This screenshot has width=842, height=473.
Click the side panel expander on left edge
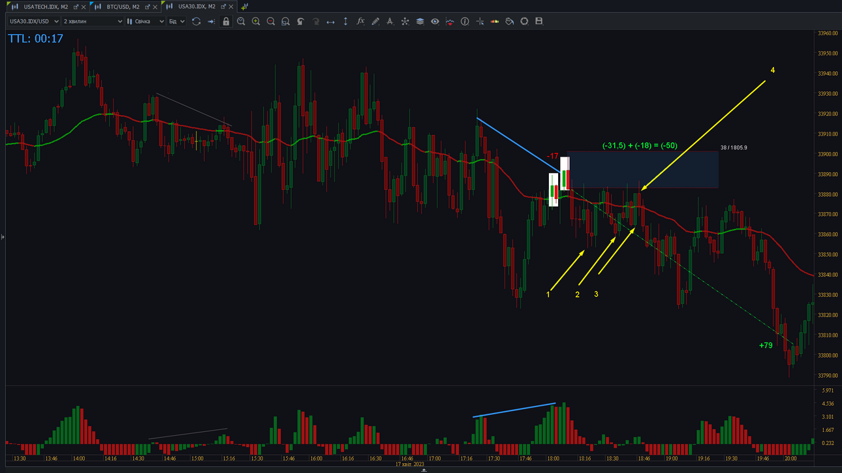[3, 237]
